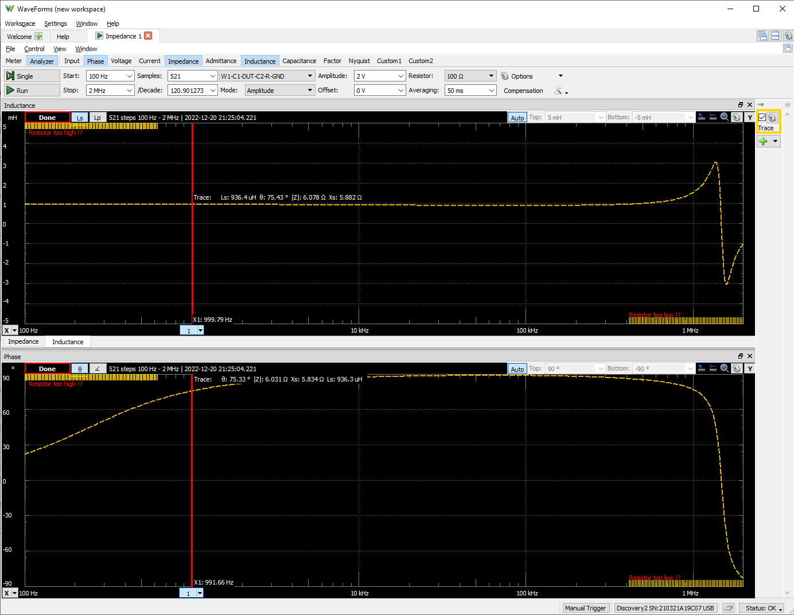
Task: Click the green plus add-trace icon
Action: pyautogui.click(x=763, y=141)
